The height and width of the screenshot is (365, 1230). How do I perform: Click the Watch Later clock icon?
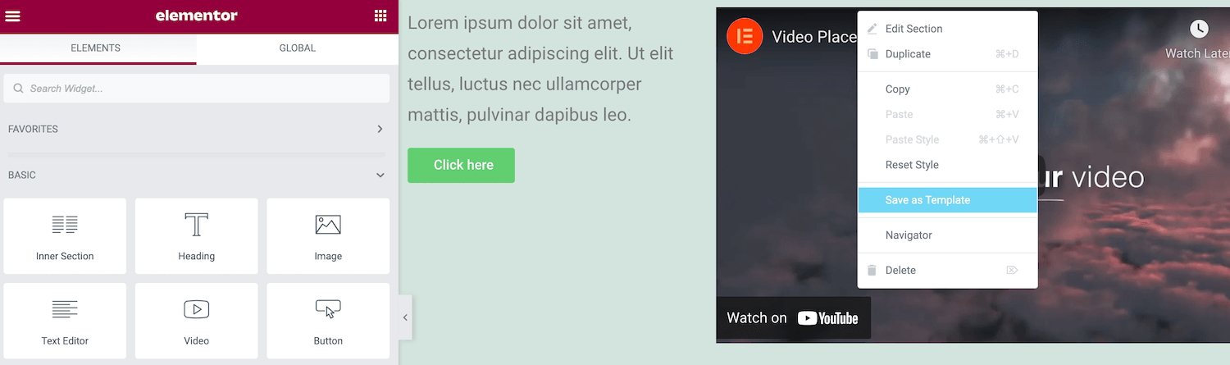pos(1199,29)
